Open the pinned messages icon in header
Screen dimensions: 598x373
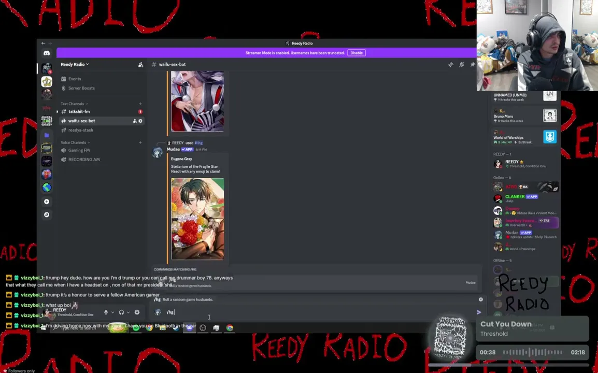tap(473, 64)
